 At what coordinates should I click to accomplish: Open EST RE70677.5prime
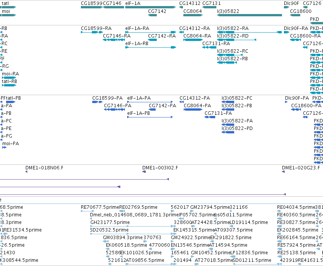(100, 207)
